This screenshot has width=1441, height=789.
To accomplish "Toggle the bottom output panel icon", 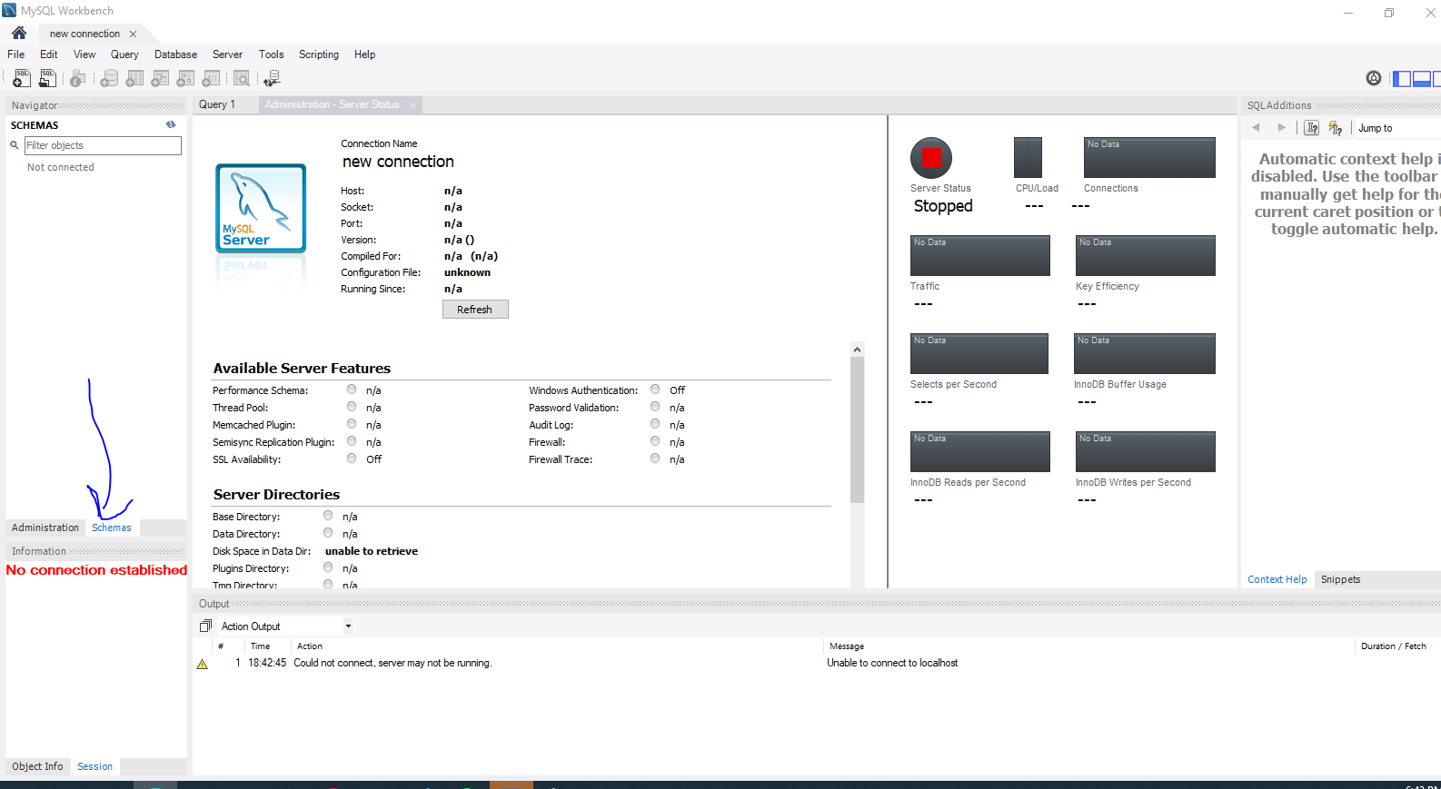I will [x=1422, y=79].
